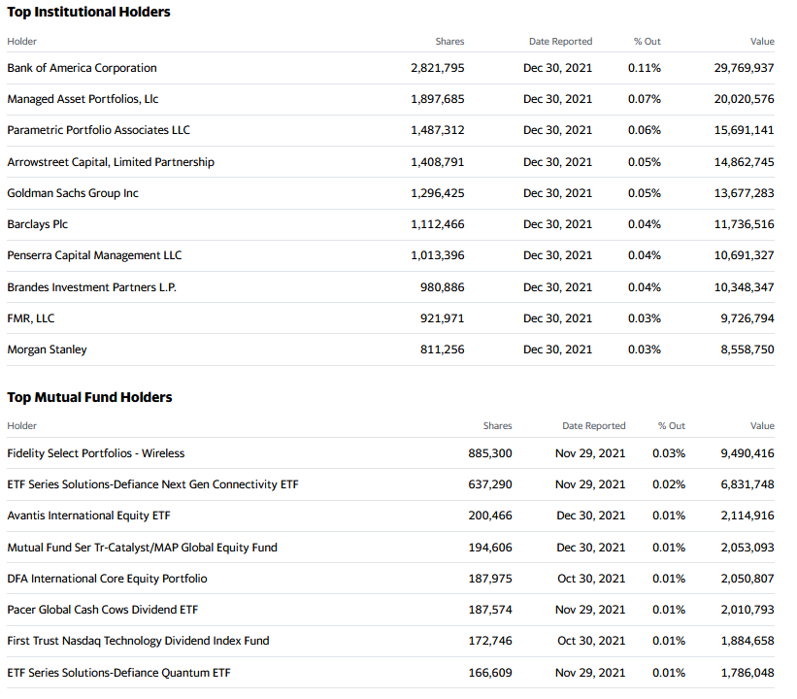Click the FMR, LLC holder
The height and width of the screenshot is (699, 797).
click(x=31, y=318)
